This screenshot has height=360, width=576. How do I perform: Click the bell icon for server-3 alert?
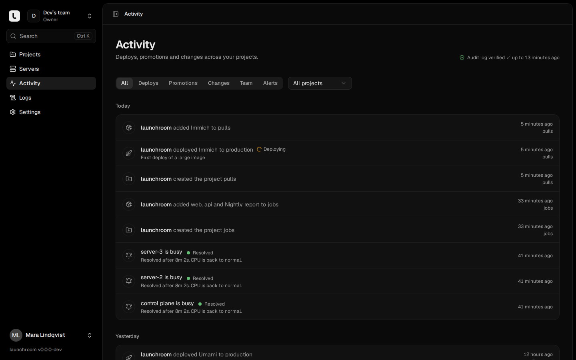point(129,256)
